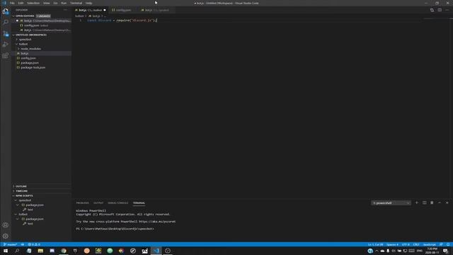The height and width of the screenshot is (255, 453).
Task: Open editor more actions menu
Action: 447,10
